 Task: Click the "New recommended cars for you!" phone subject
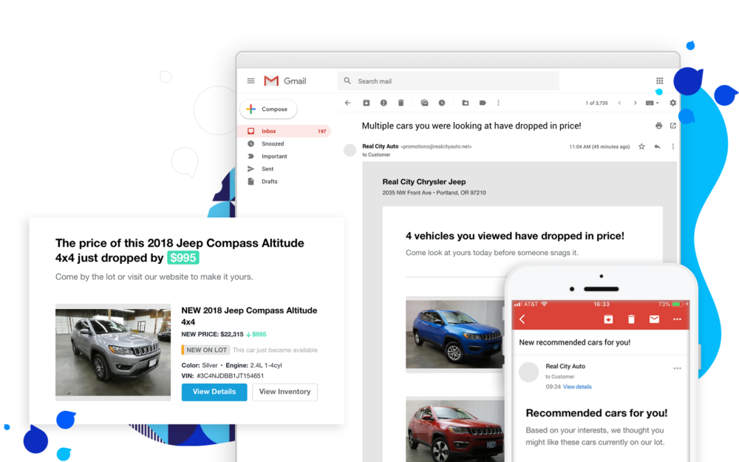[x=574, y=342]
